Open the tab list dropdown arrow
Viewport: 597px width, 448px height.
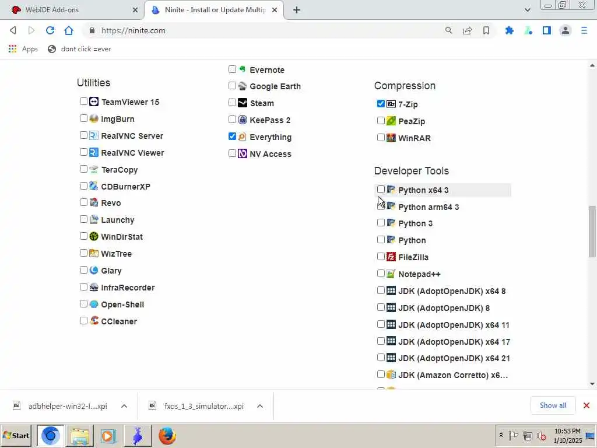(527, 10)
